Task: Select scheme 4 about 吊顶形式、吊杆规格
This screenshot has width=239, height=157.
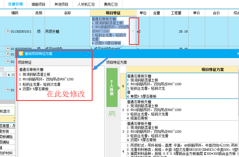Action: coord(182,150)
